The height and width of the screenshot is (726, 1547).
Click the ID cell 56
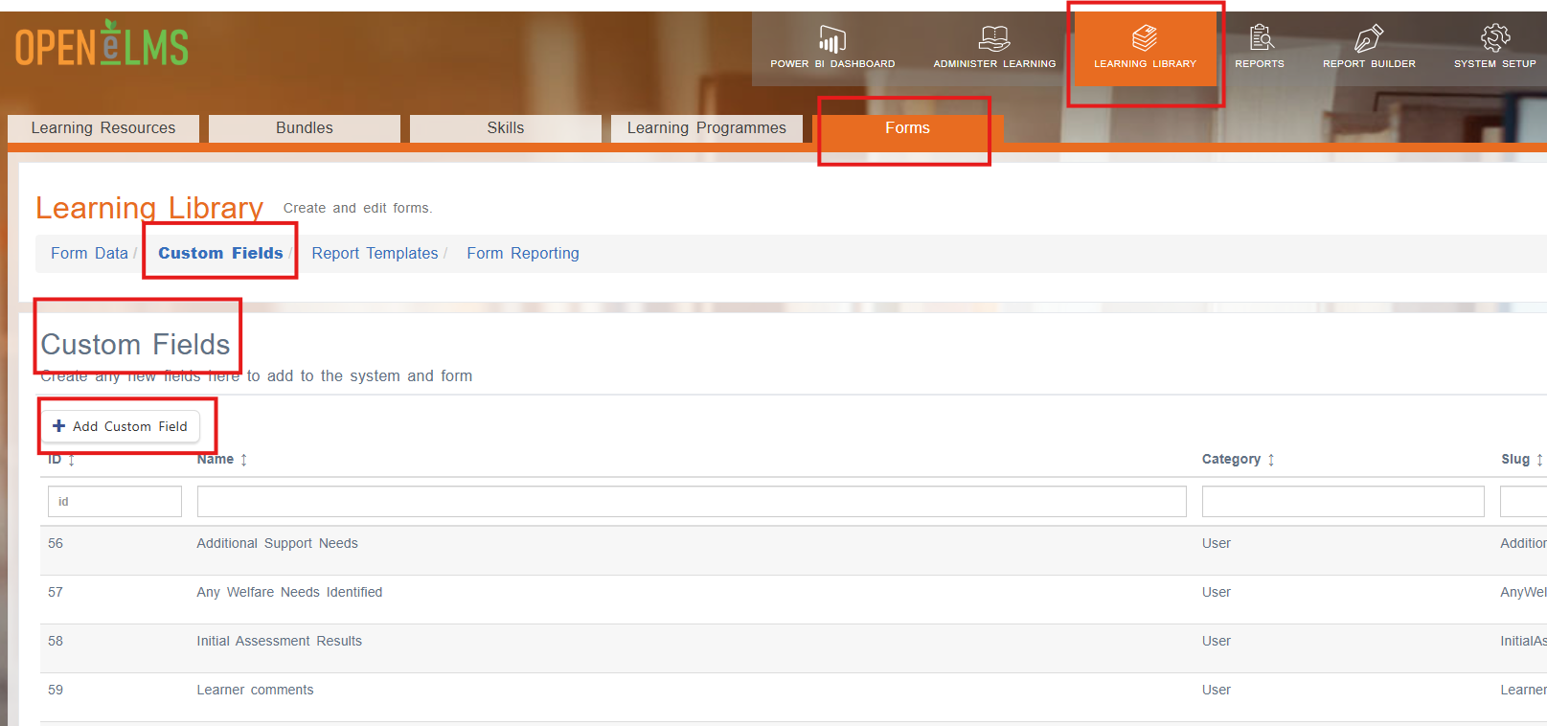point(56,543)
